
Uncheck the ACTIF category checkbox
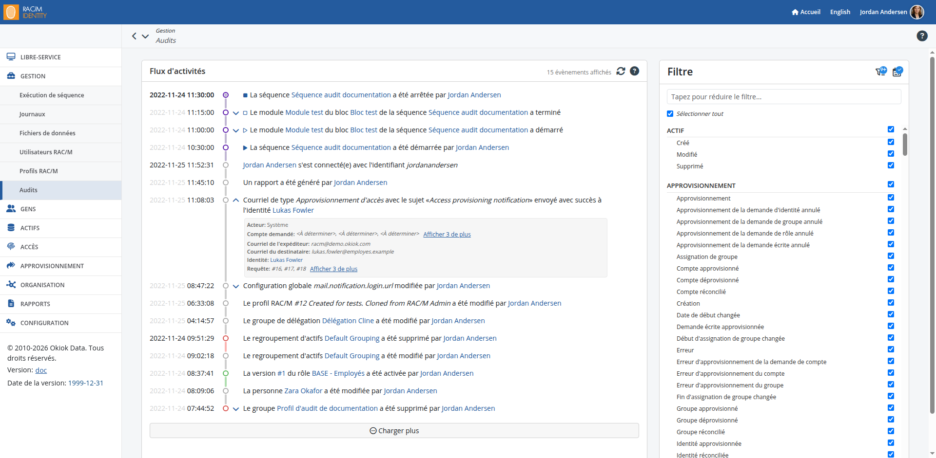tap(891, 129)
